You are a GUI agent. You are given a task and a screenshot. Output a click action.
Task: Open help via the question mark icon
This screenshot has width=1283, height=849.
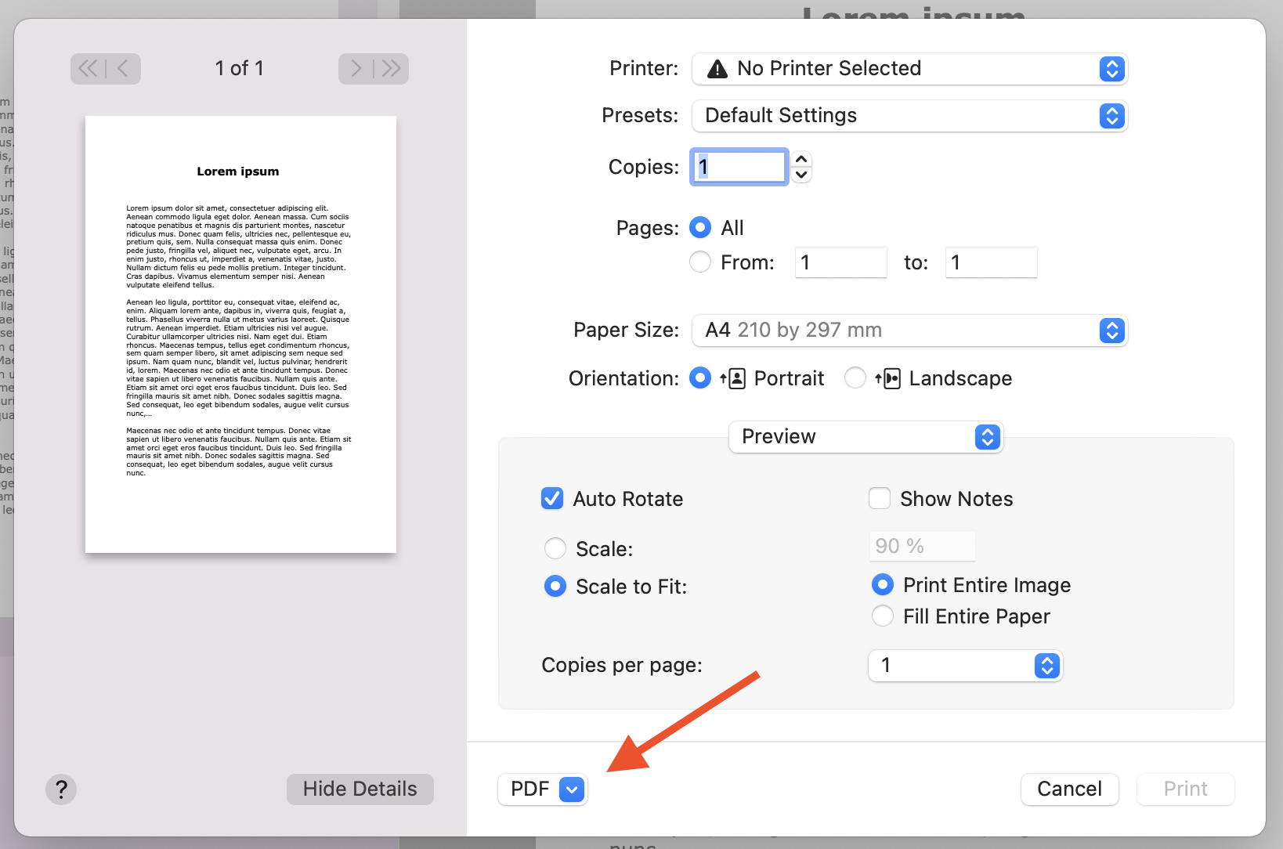tap(61, 789)
